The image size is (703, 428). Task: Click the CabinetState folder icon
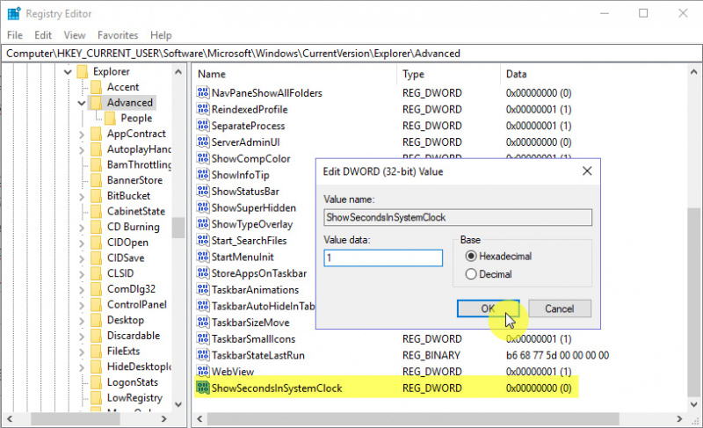tap(96, 211)
